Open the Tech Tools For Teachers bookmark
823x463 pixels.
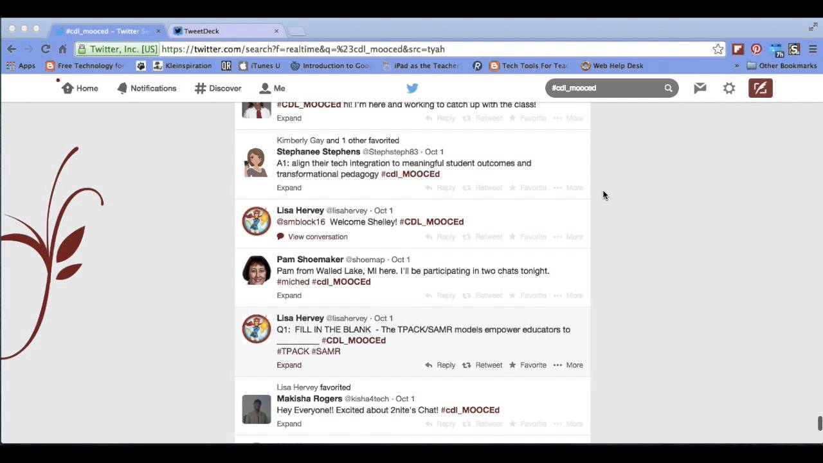pyautogui.click(x=529, y=66)
